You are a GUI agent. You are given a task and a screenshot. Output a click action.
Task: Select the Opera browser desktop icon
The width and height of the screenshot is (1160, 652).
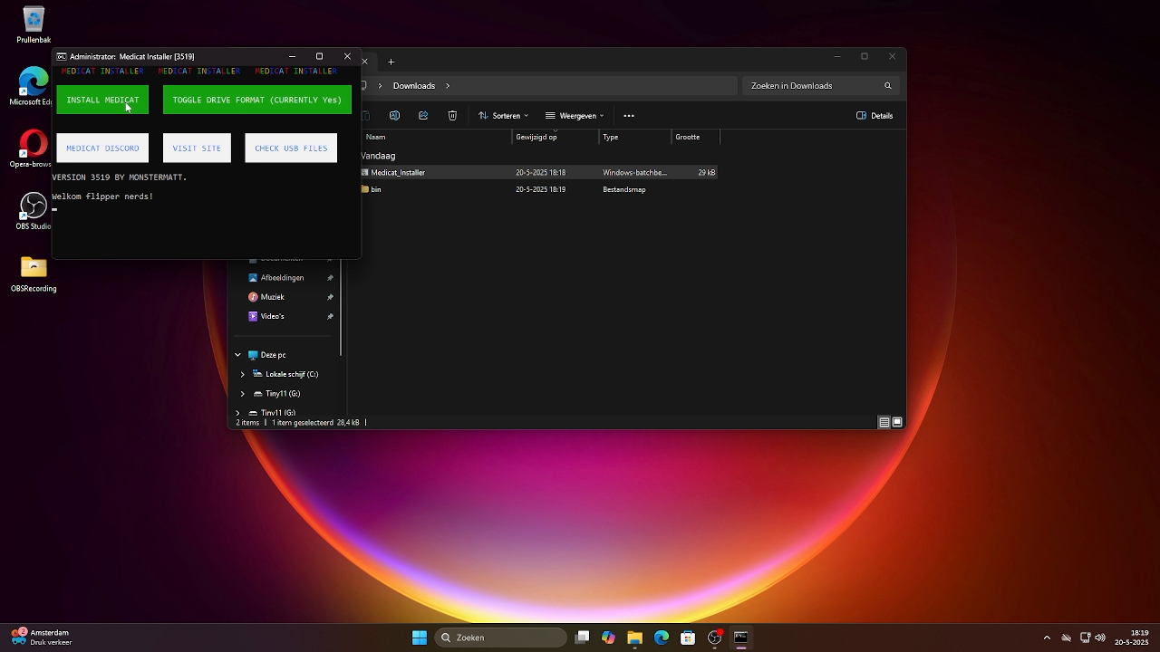(x=34, y=149)
